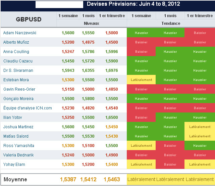Select Valeria Bednarik's 1,4900 quarterly level
This screenshot has width=215, height=186.
point(112,155)
